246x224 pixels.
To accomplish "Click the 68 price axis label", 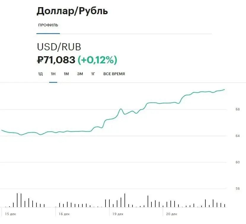I will (229, 109).
